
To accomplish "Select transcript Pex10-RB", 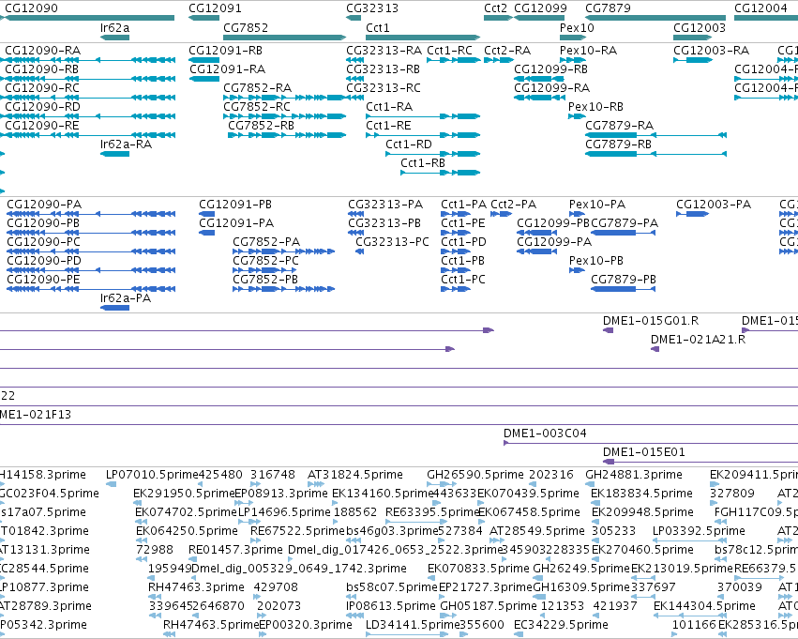I will pyautogui.click(x=596, y=107).
